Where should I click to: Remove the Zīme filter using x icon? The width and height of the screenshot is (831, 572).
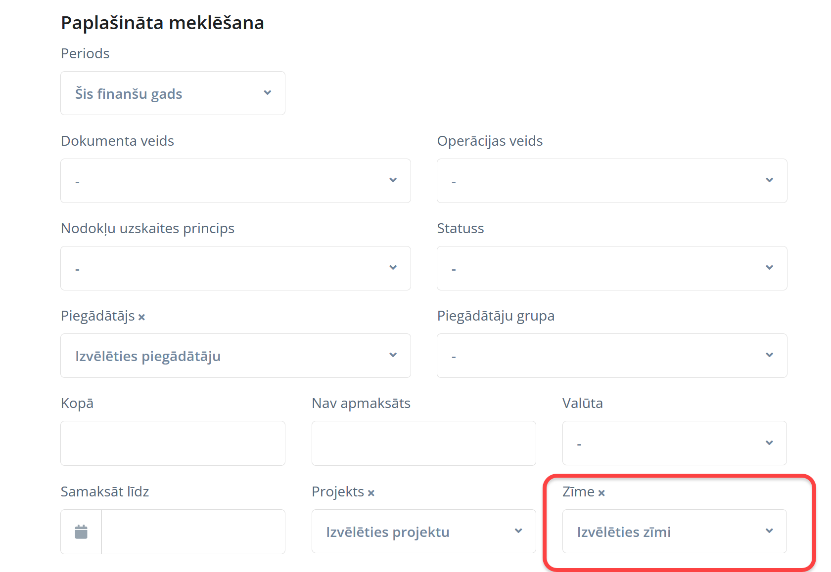click(601, 493)
